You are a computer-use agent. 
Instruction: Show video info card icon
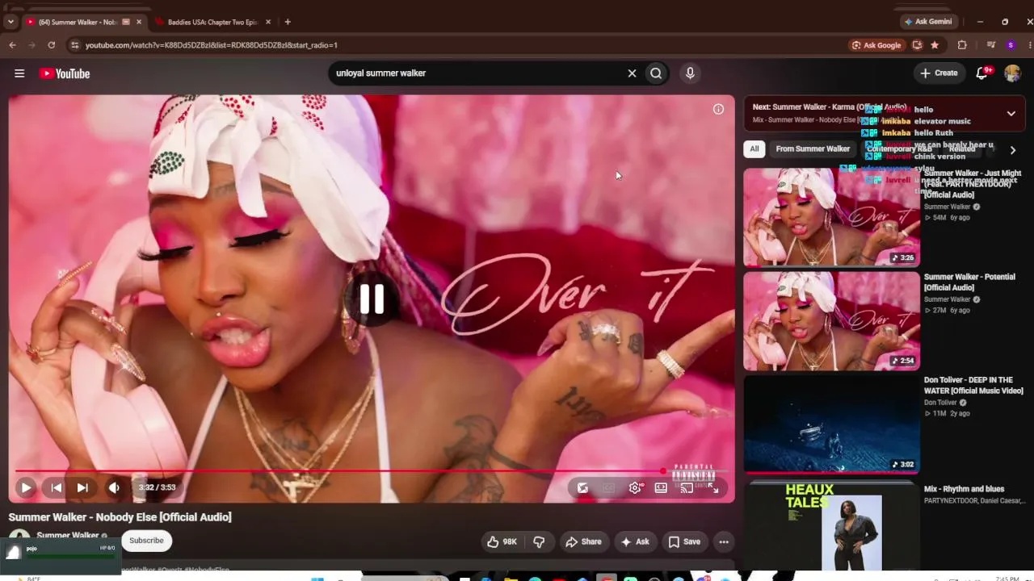[718, 109]
